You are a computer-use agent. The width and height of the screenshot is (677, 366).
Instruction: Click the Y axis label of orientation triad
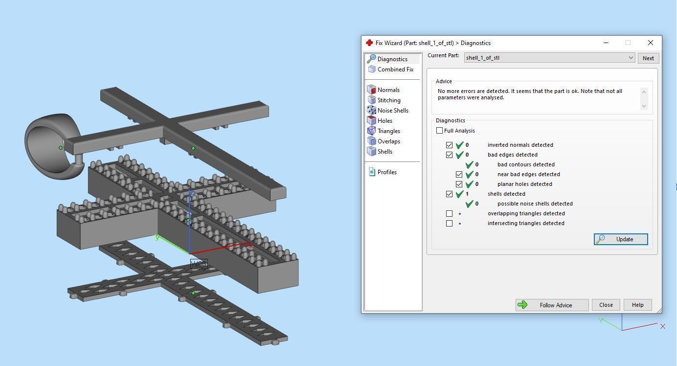tap(601, 320)
